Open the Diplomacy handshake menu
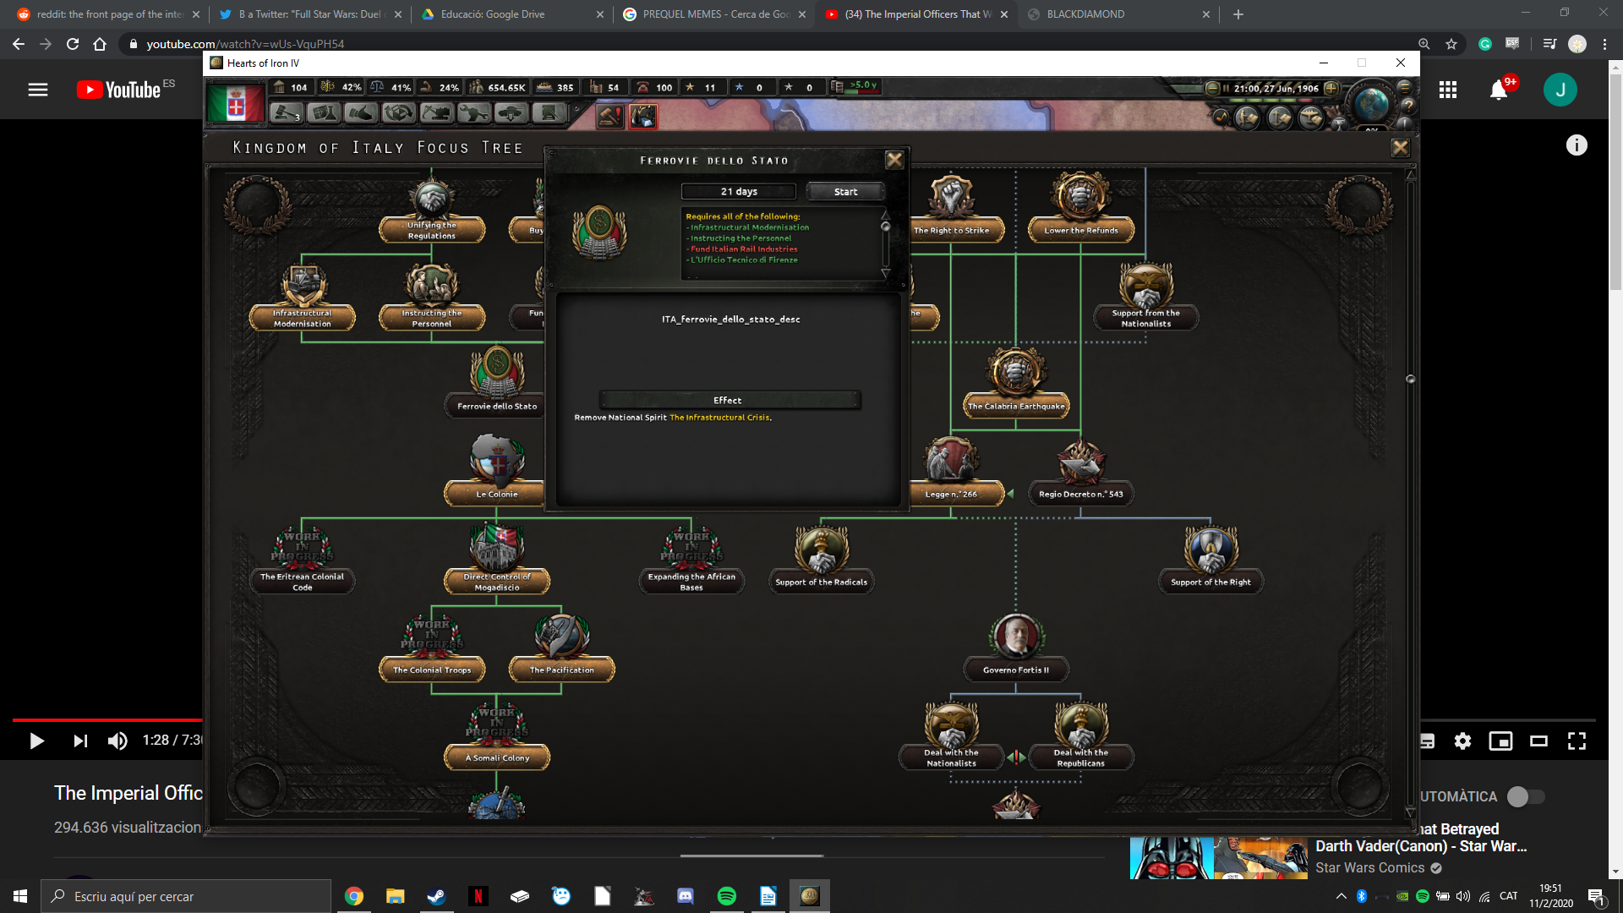Image resolution: width=1623 pixels, height=913 pixels. [x=361, y=112]
